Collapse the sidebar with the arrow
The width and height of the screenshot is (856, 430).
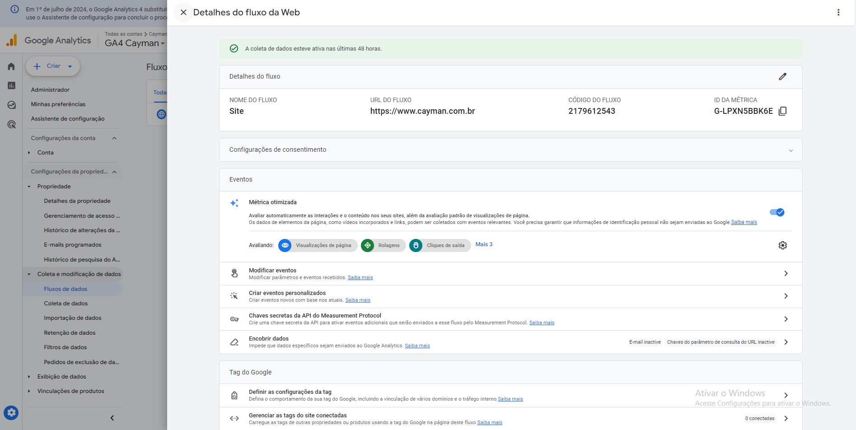point(112,418)
